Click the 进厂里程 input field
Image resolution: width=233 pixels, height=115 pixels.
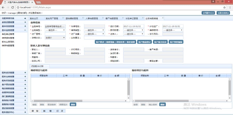click(55, 34)
